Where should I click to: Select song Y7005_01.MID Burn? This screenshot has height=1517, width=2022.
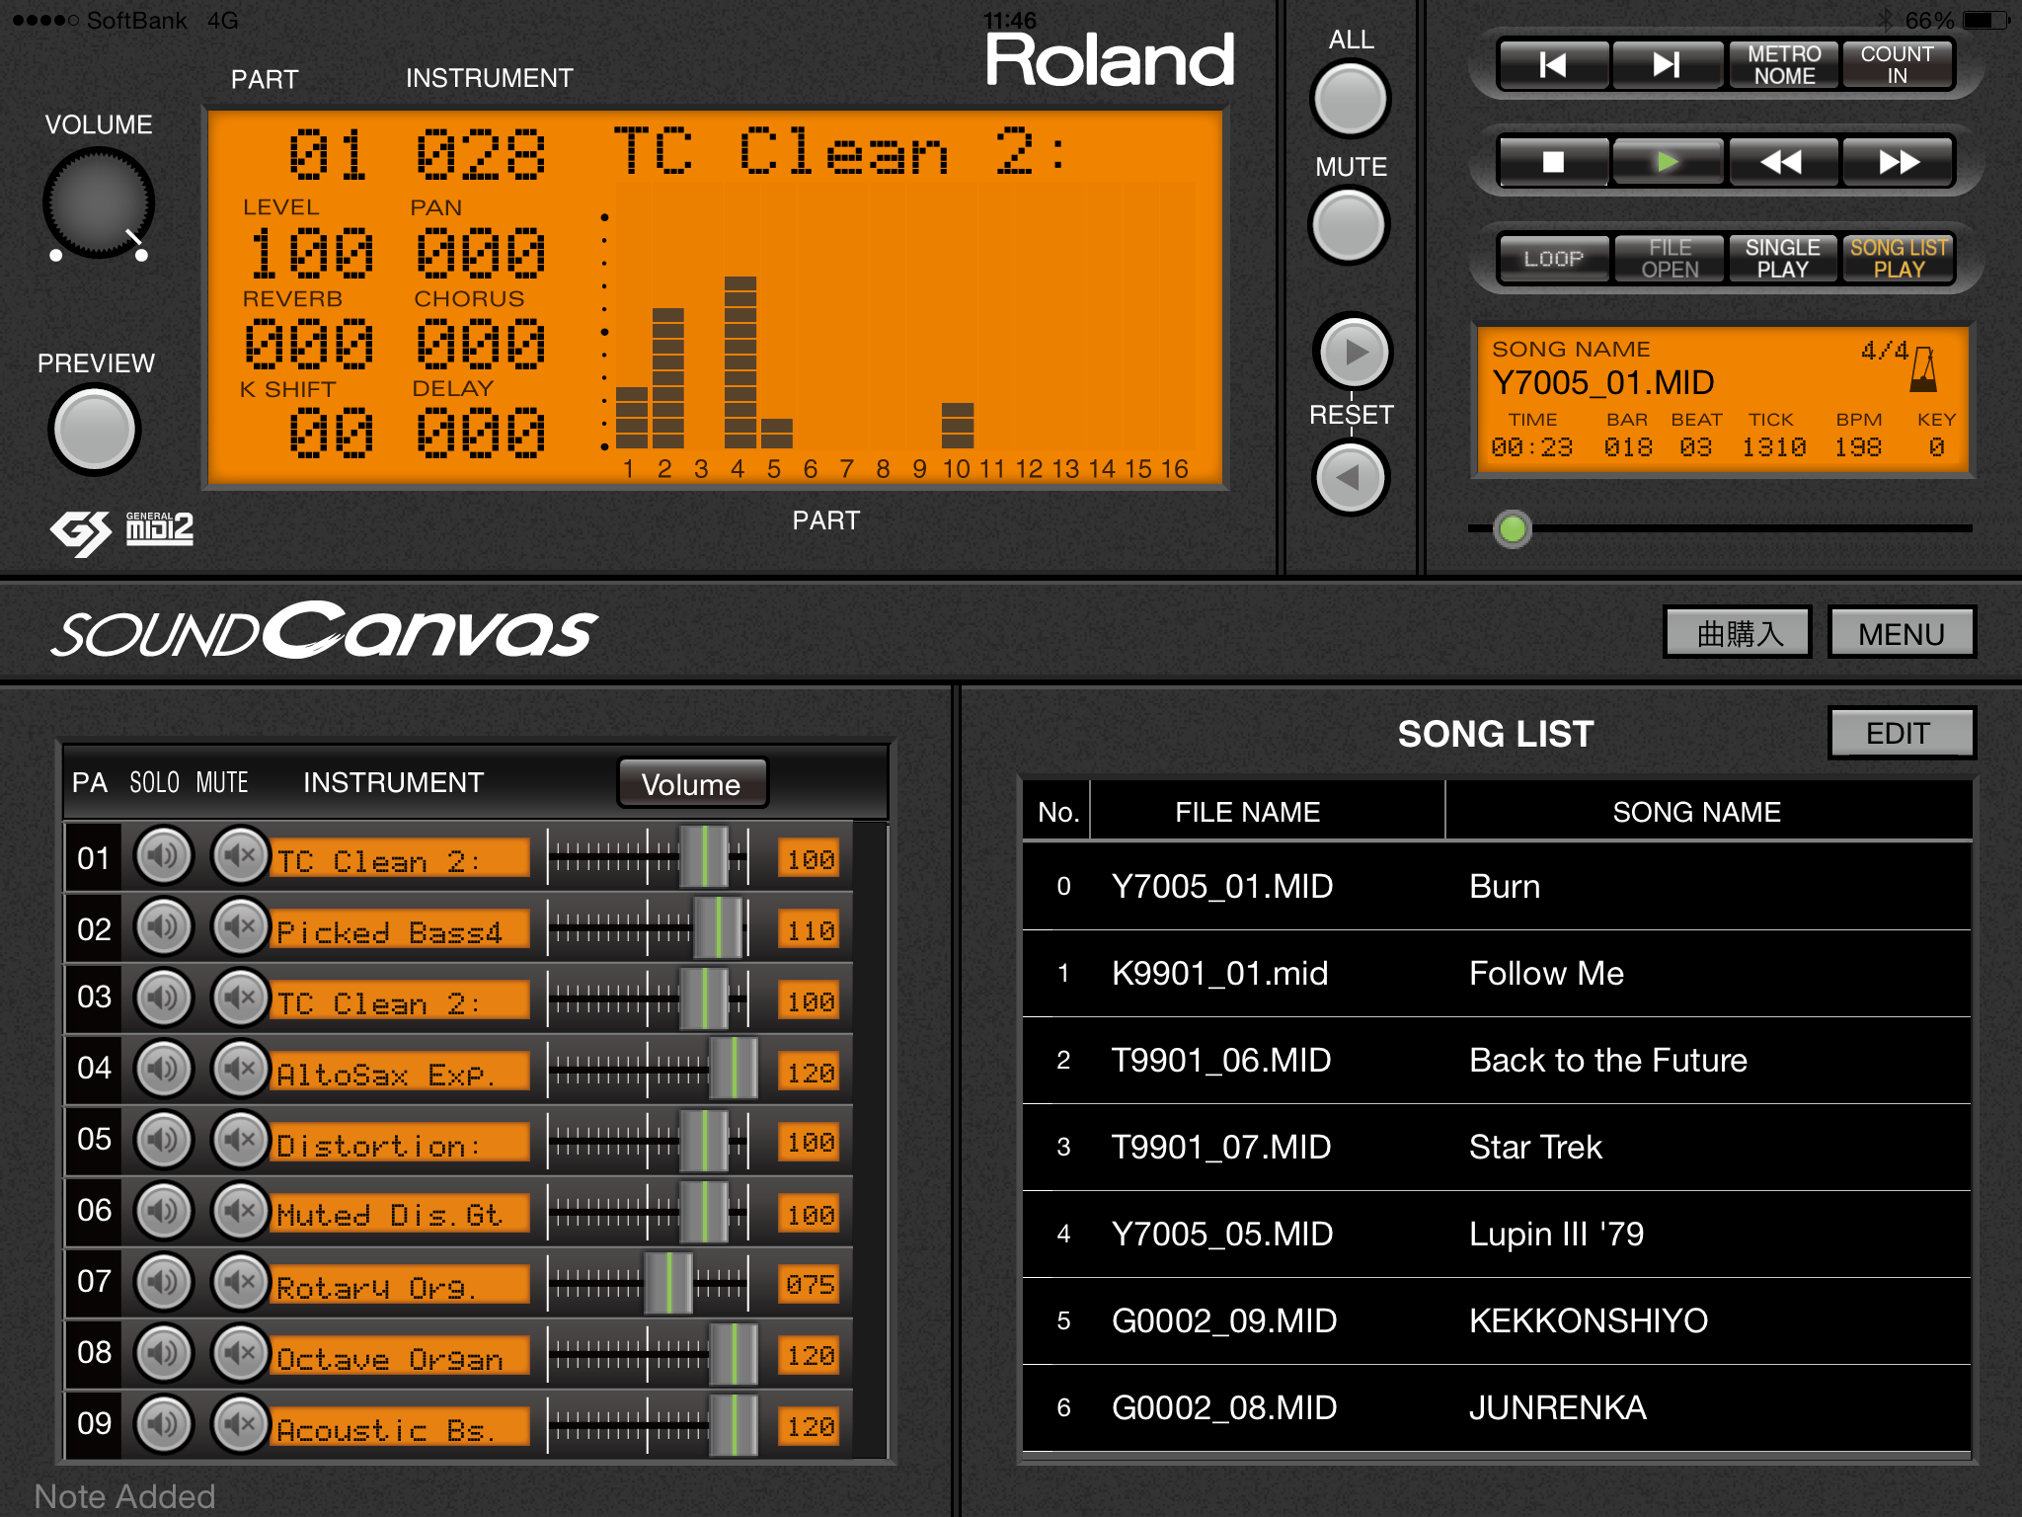[1497, 886]
